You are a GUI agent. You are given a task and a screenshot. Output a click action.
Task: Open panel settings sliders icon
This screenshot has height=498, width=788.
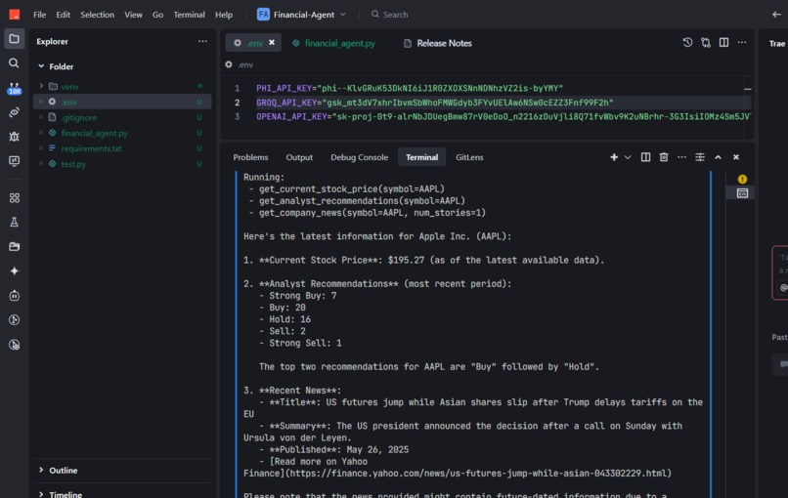coord(700,157)
